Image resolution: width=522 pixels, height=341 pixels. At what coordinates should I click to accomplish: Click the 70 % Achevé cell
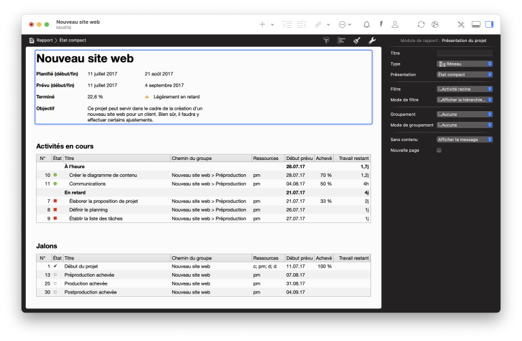pos(326,175)
